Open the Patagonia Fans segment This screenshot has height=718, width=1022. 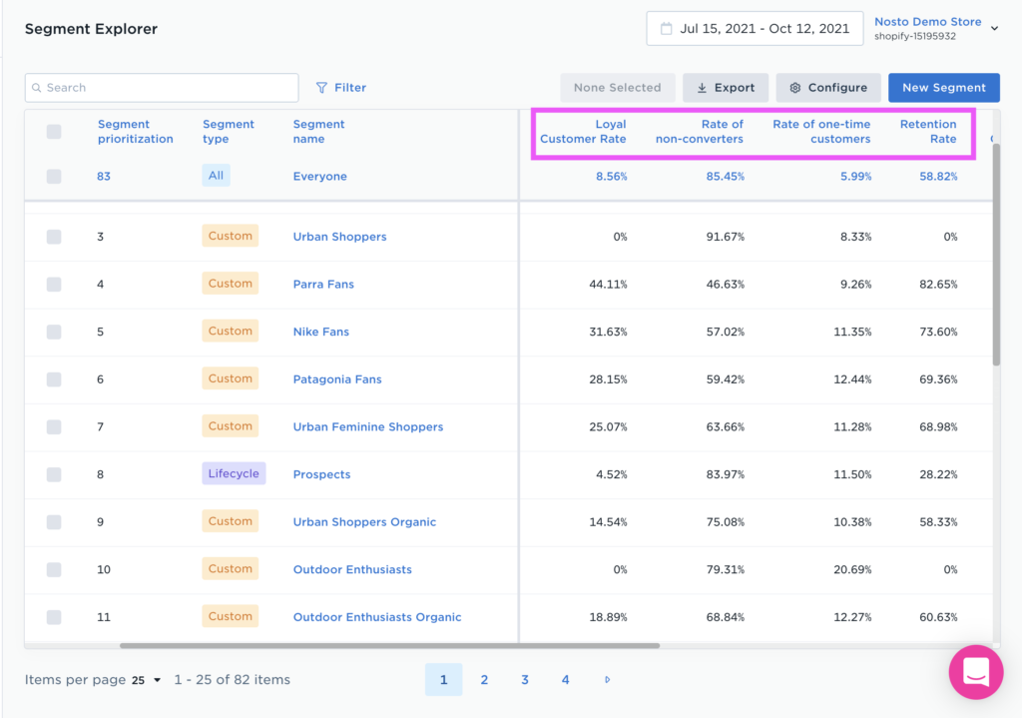tap(337, 379)
